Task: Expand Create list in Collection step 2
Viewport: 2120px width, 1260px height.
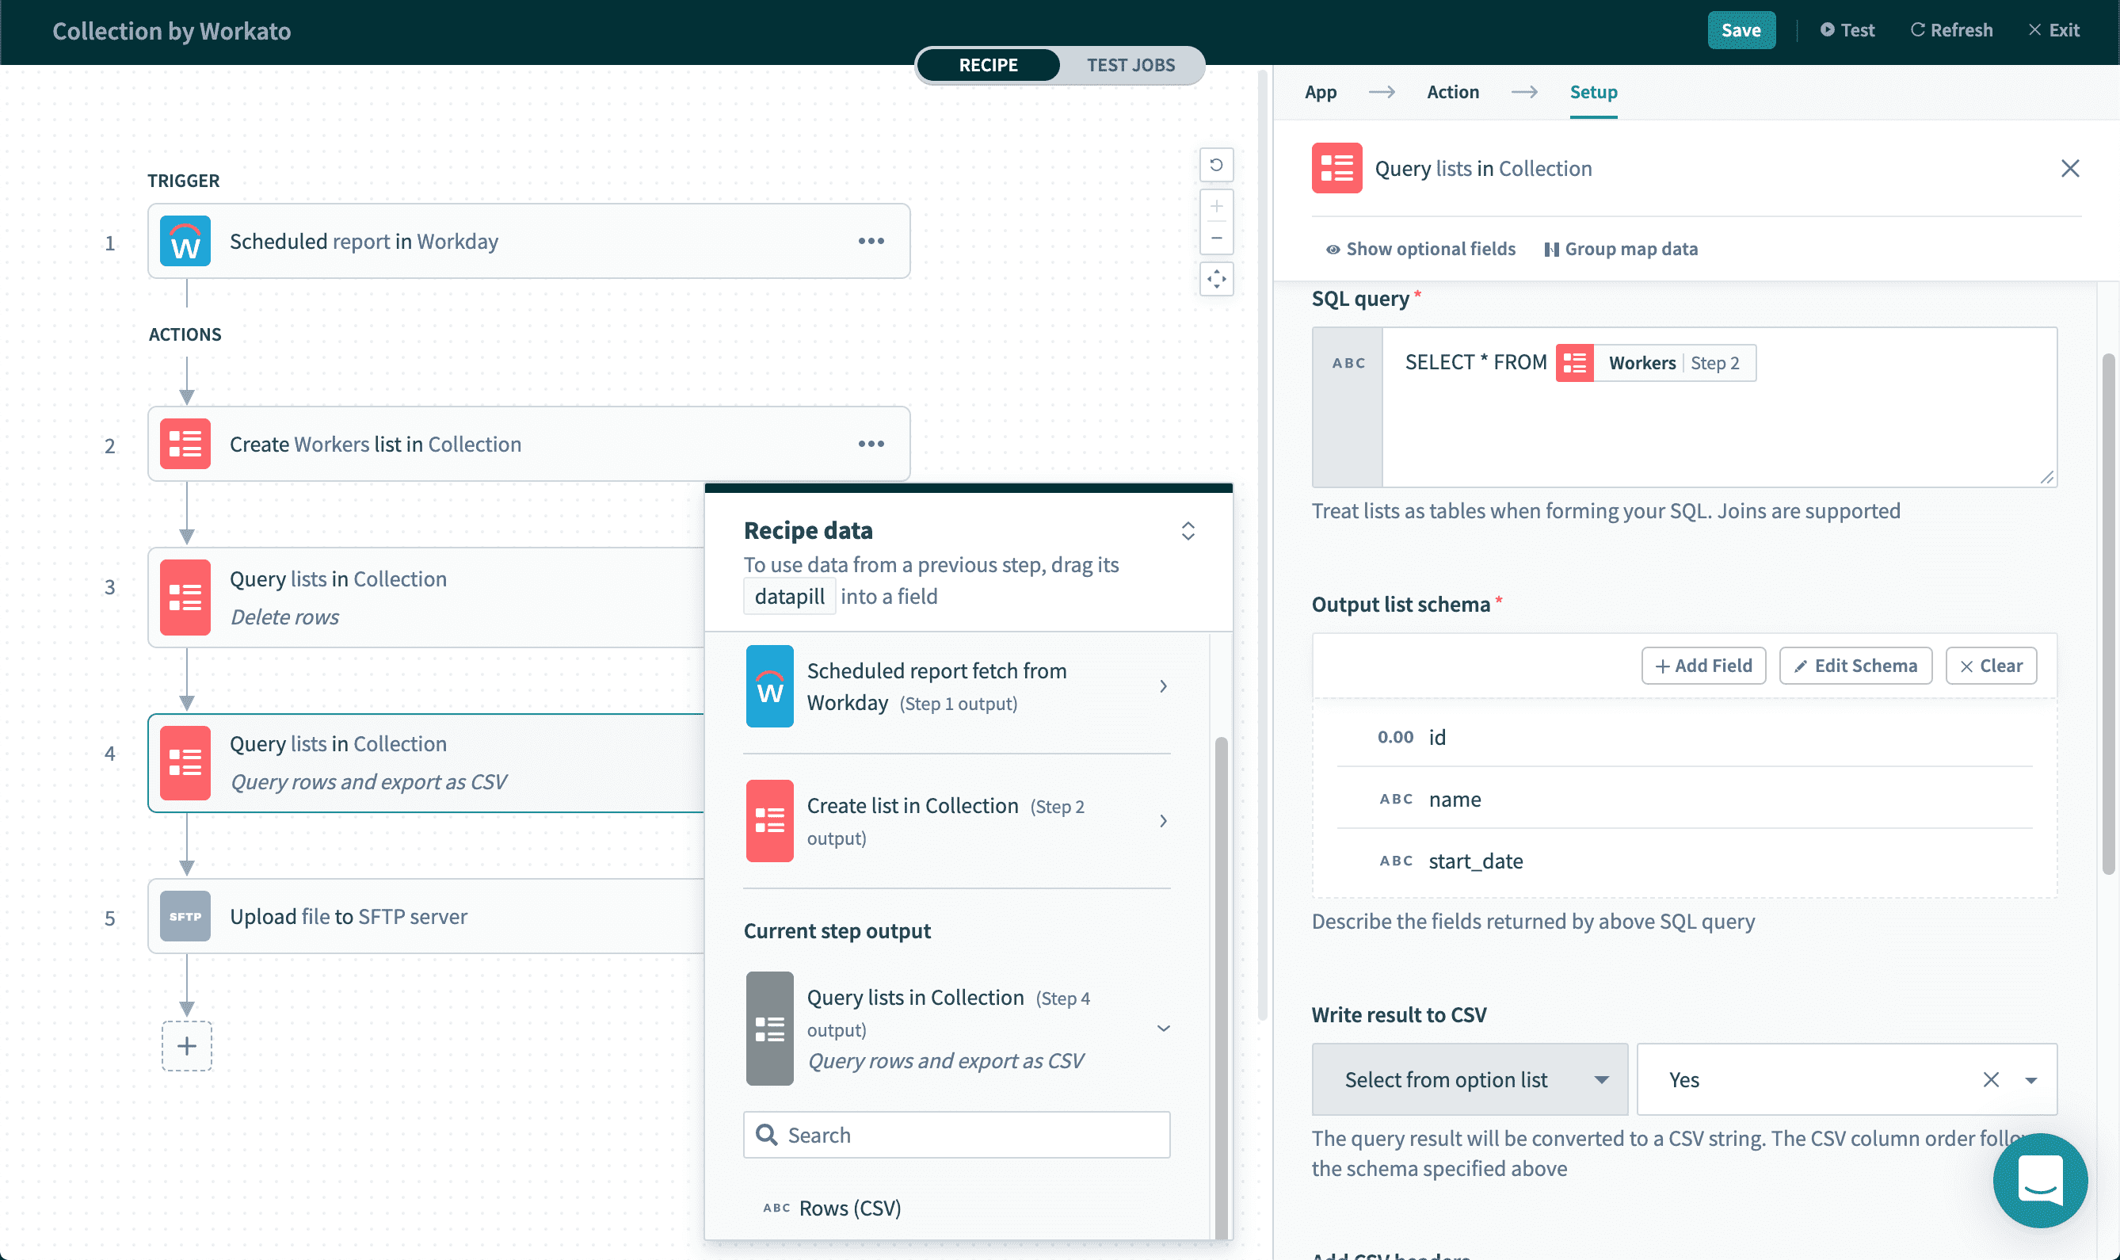Action: (x=1164, y=820)
